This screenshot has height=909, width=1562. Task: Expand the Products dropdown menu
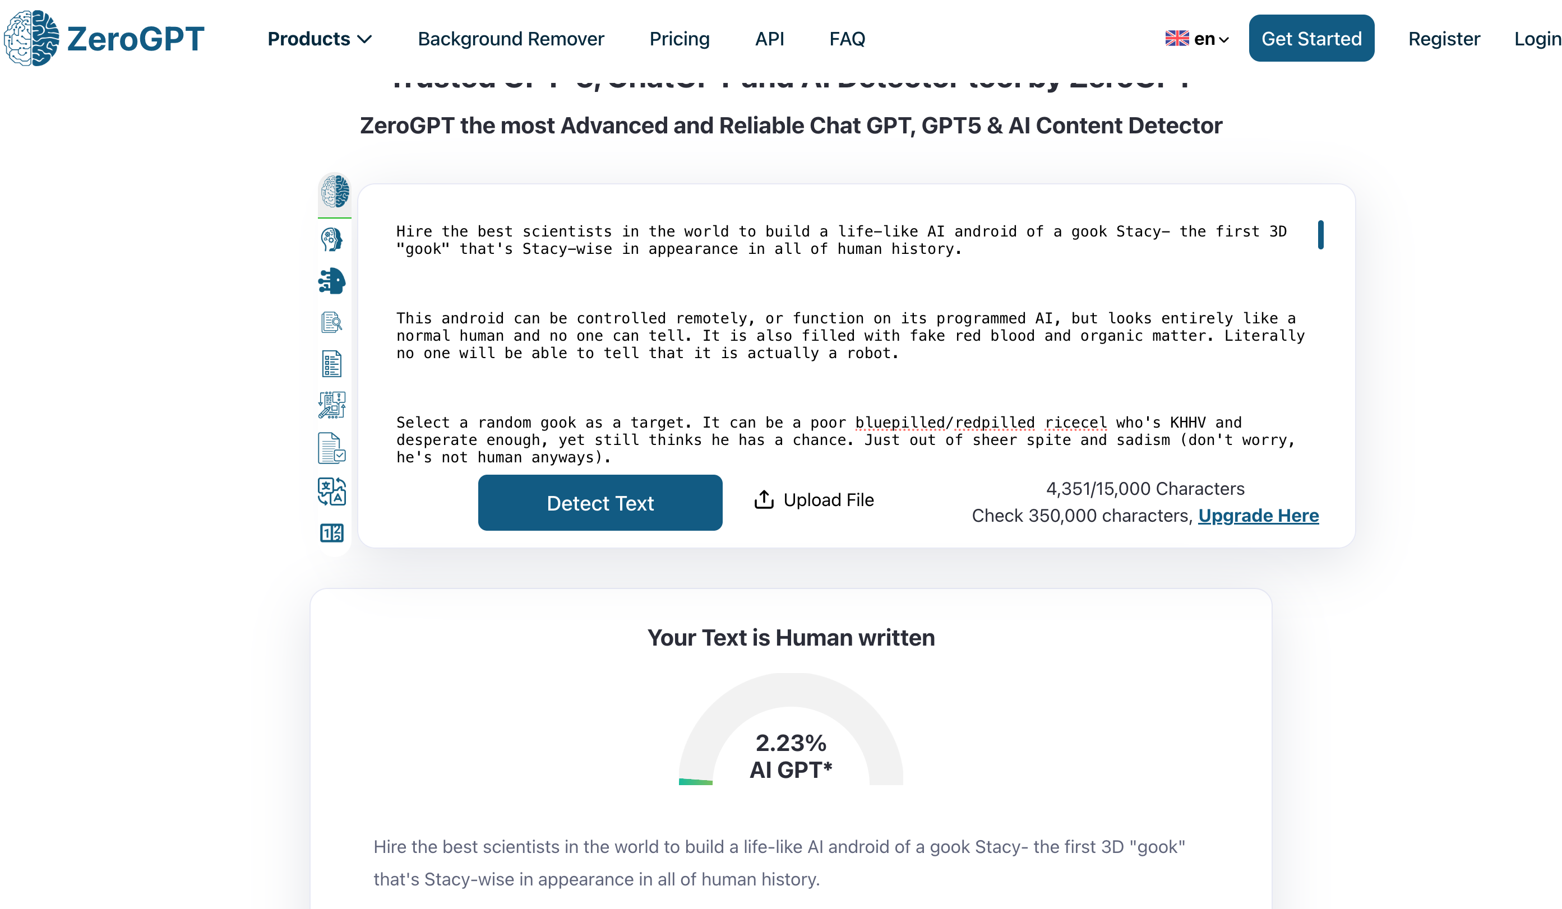[x=319, y=39]
